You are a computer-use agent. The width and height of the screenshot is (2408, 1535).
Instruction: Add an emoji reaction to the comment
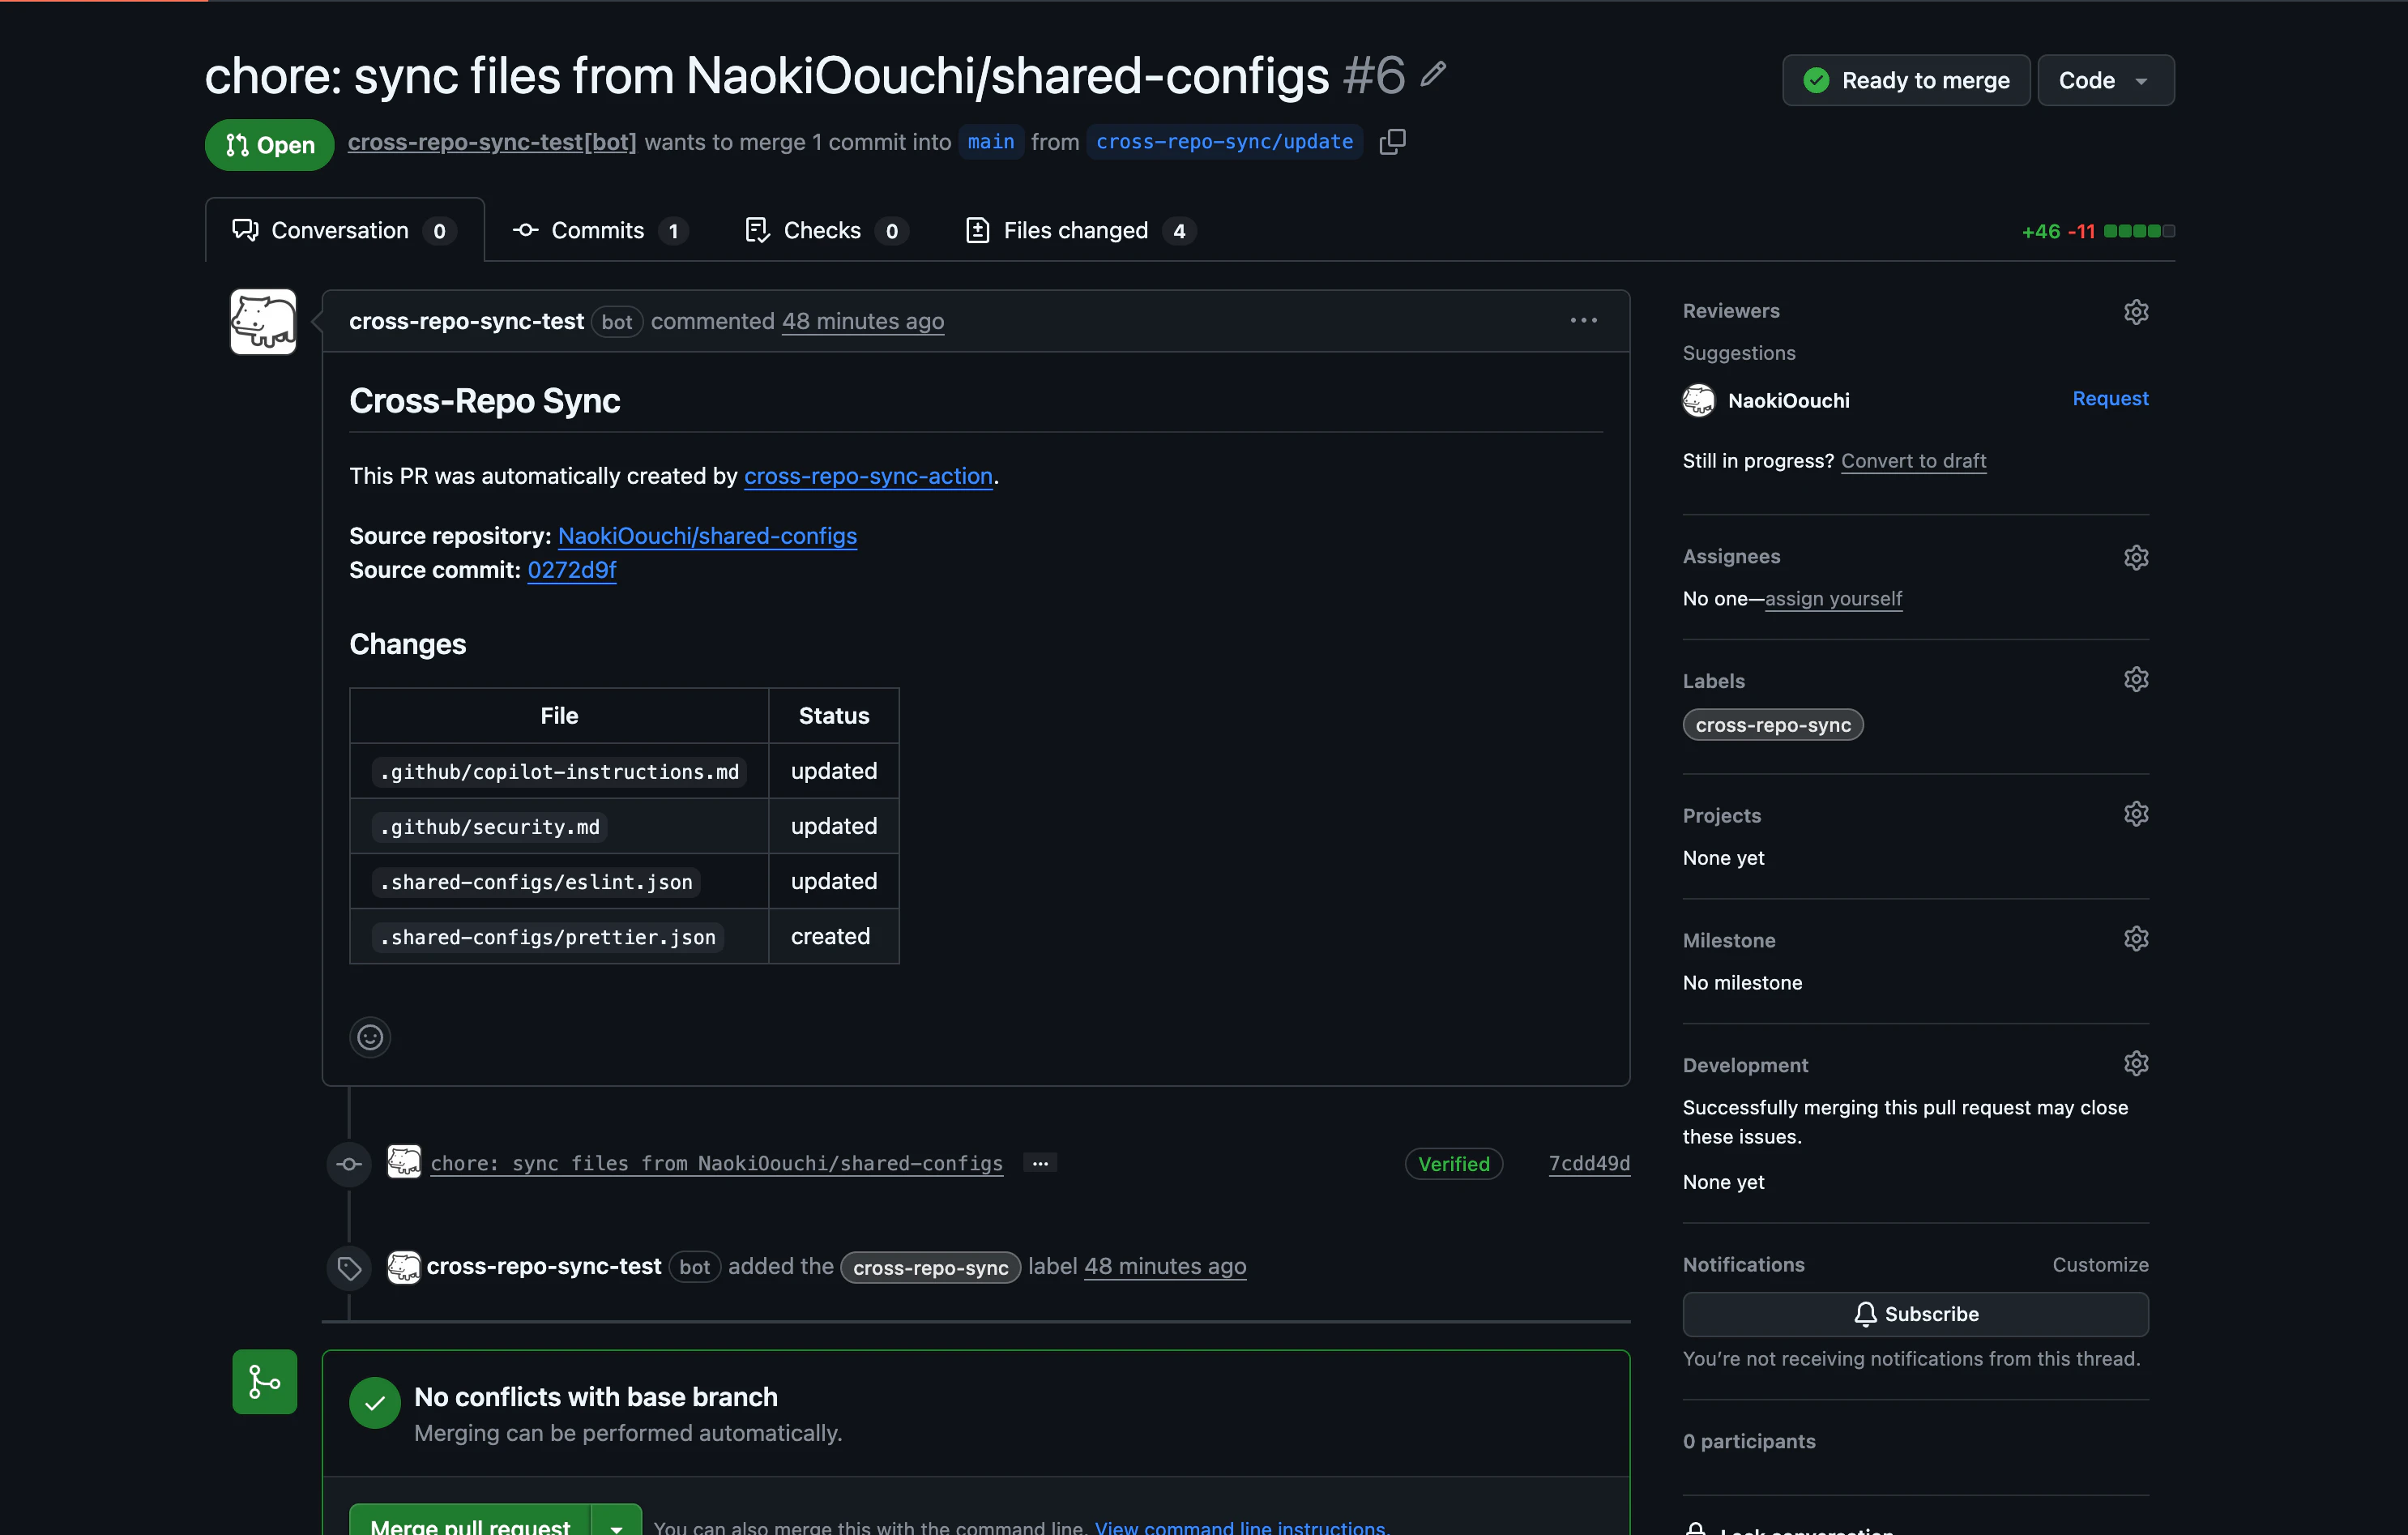(x=370, y=1037)
